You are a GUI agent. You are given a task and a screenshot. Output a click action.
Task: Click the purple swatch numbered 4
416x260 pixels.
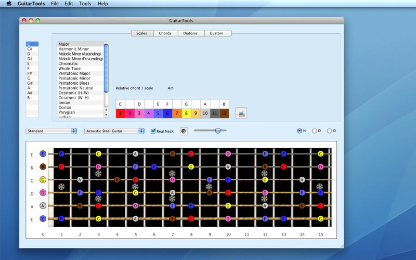[149, 113]
